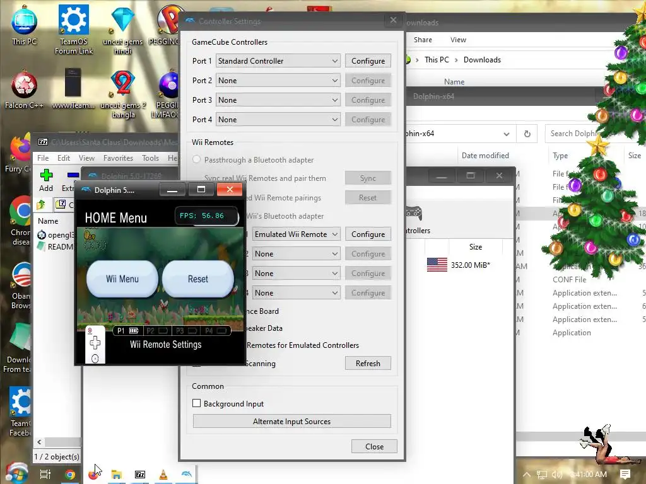Open Wii Remote 2 None dropdown
The height and width of the screenshot is (484, 646).
point(297,254)
